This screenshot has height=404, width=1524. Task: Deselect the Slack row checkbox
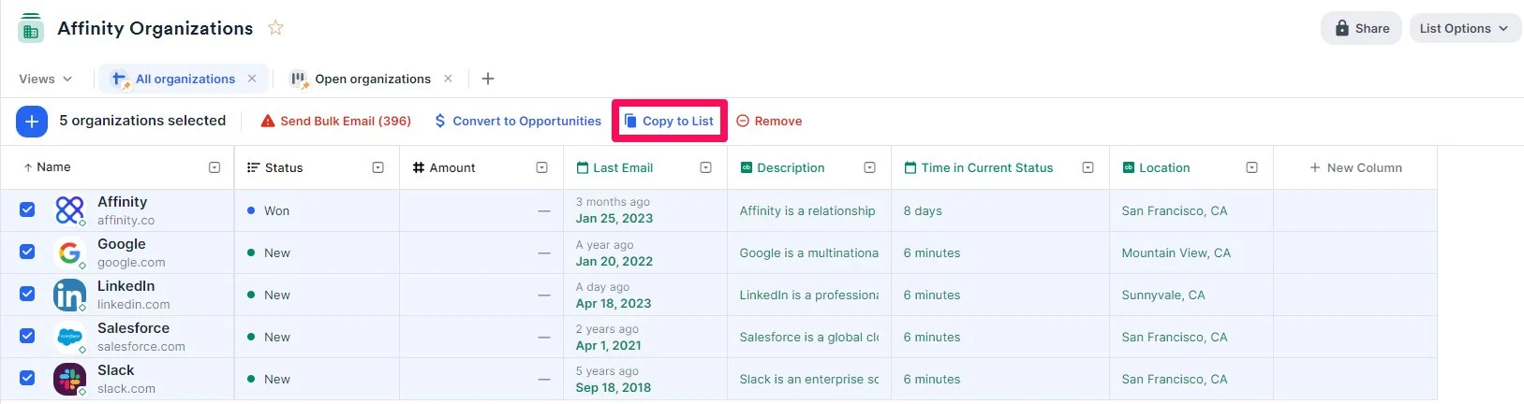coord(27,378)
